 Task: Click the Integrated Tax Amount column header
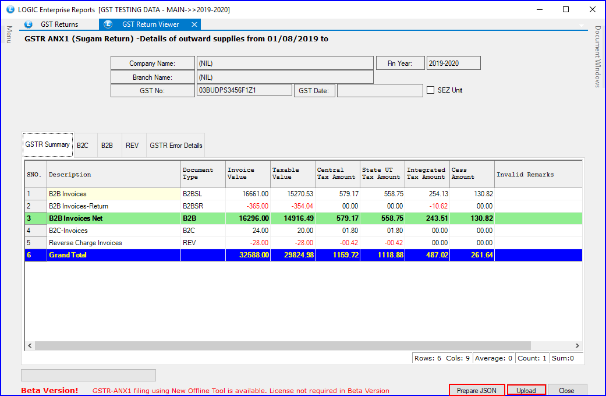coord(427,174)
